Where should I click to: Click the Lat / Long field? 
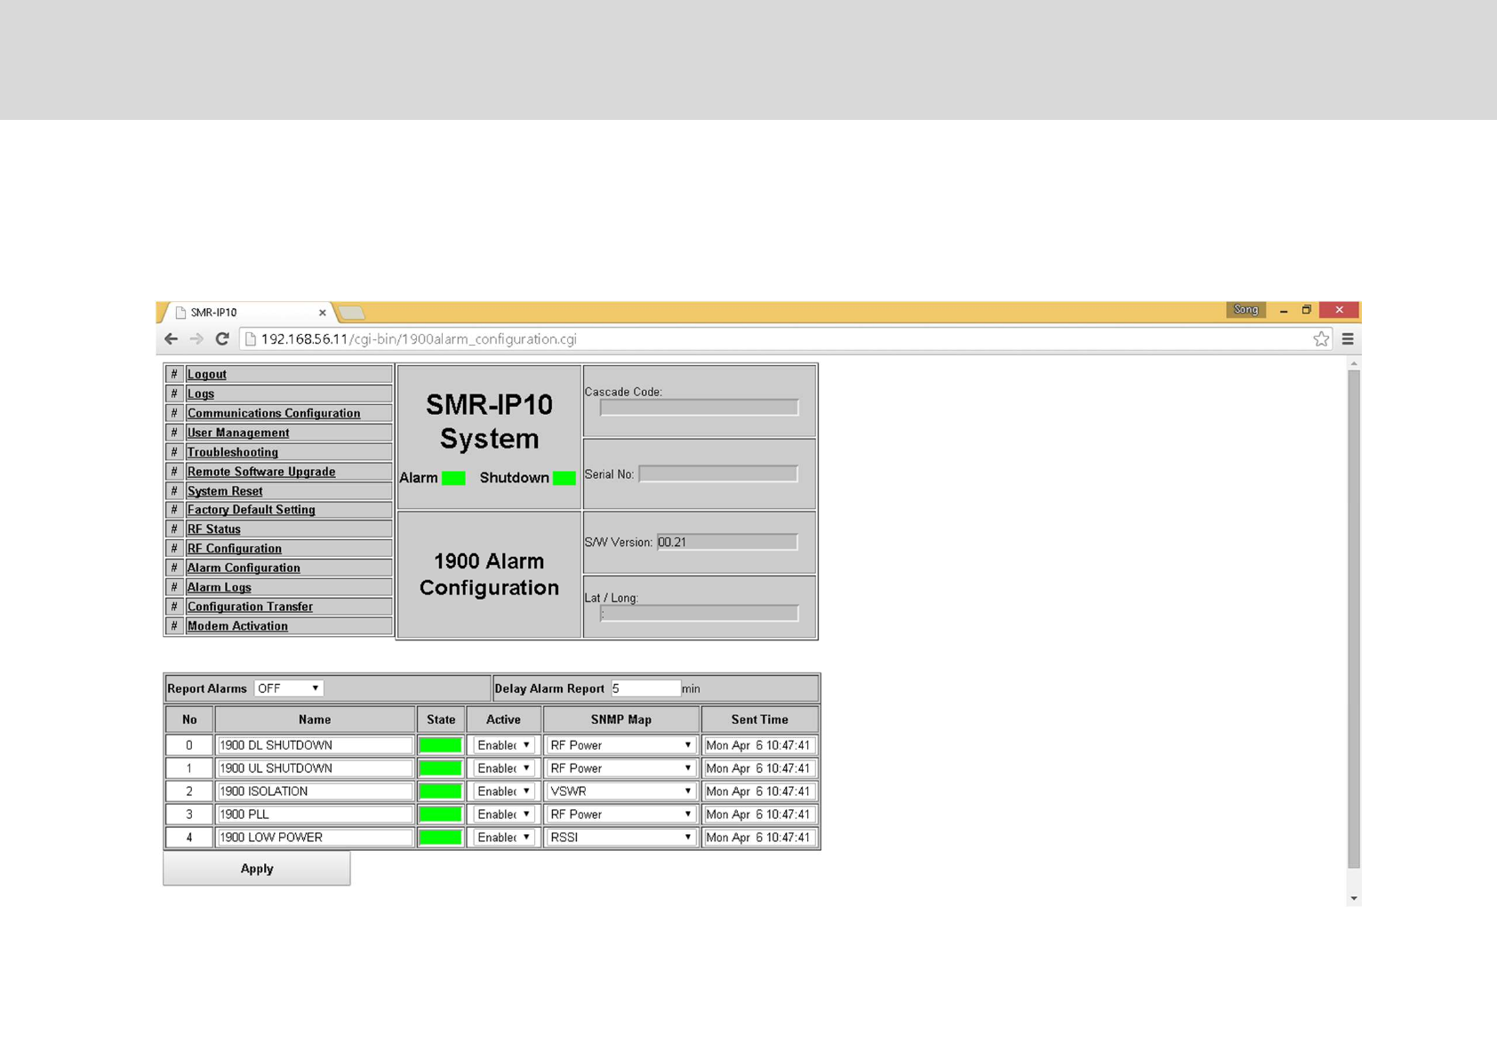pos(699,614)
